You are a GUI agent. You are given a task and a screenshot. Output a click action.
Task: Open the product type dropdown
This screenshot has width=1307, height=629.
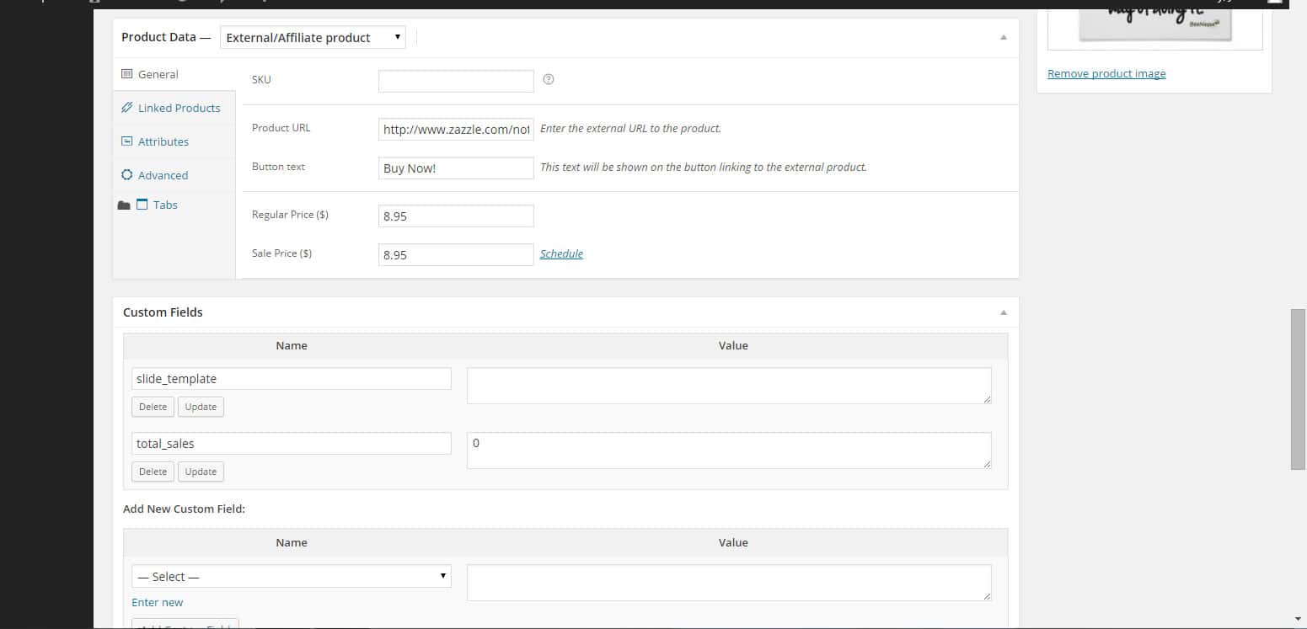coord(313,37)
